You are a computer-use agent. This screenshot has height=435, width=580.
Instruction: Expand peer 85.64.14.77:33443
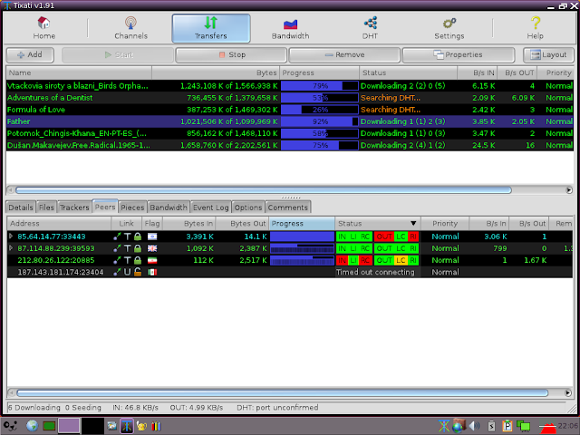(x=11, y=237)
